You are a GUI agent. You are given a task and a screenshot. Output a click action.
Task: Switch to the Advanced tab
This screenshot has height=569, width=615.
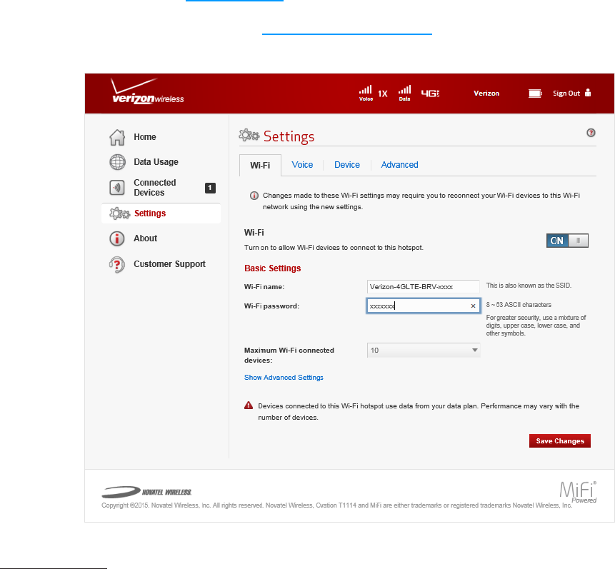pos(400,165)
